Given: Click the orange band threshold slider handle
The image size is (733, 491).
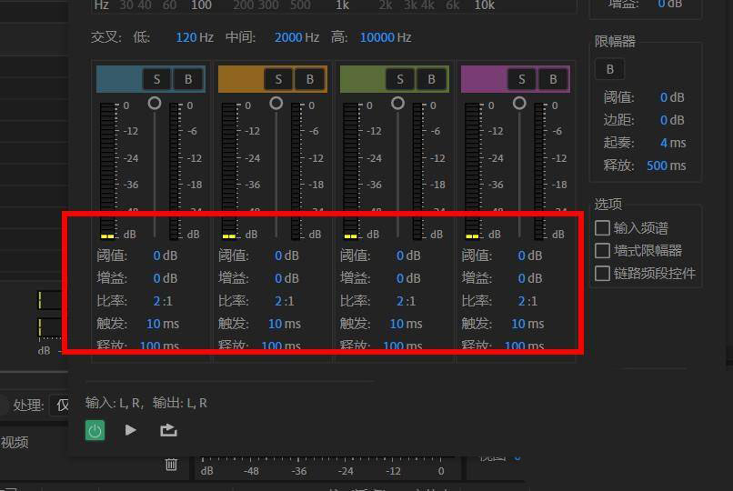Looking at the screenshot, I should point(276,103).
